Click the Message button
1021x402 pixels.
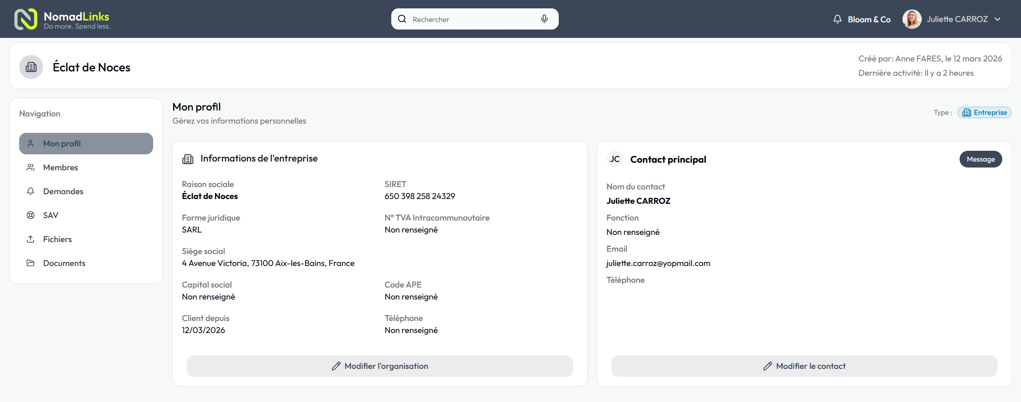981,159
